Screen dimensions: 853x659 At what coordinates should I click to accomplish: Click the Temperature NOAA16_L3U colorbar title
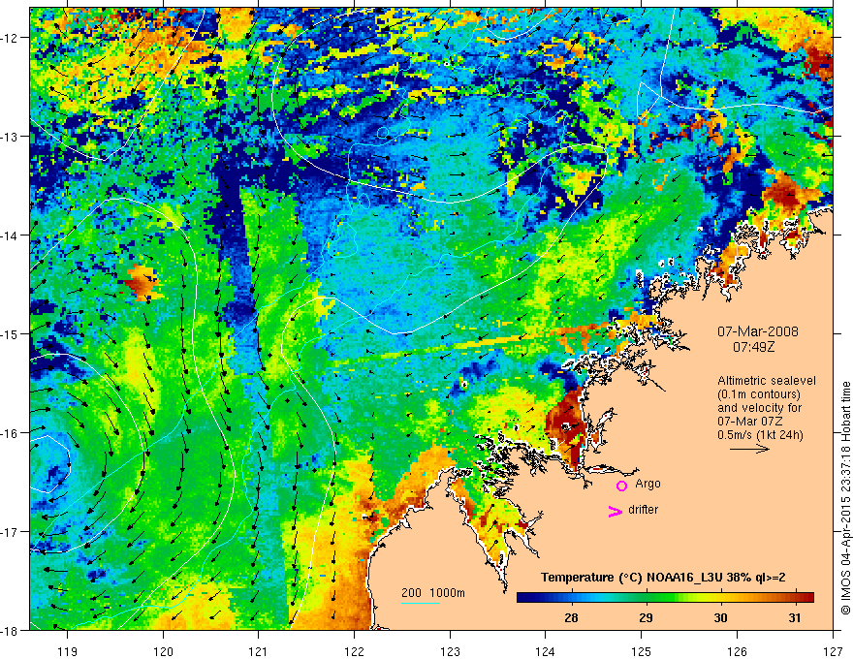tap(663, 578)
